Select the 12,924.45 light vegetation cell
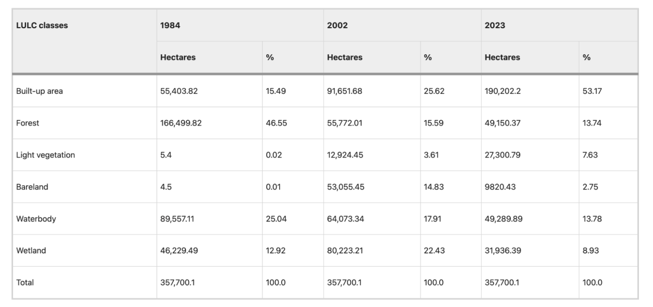This screenshot has height=307, width=653. 344,155
